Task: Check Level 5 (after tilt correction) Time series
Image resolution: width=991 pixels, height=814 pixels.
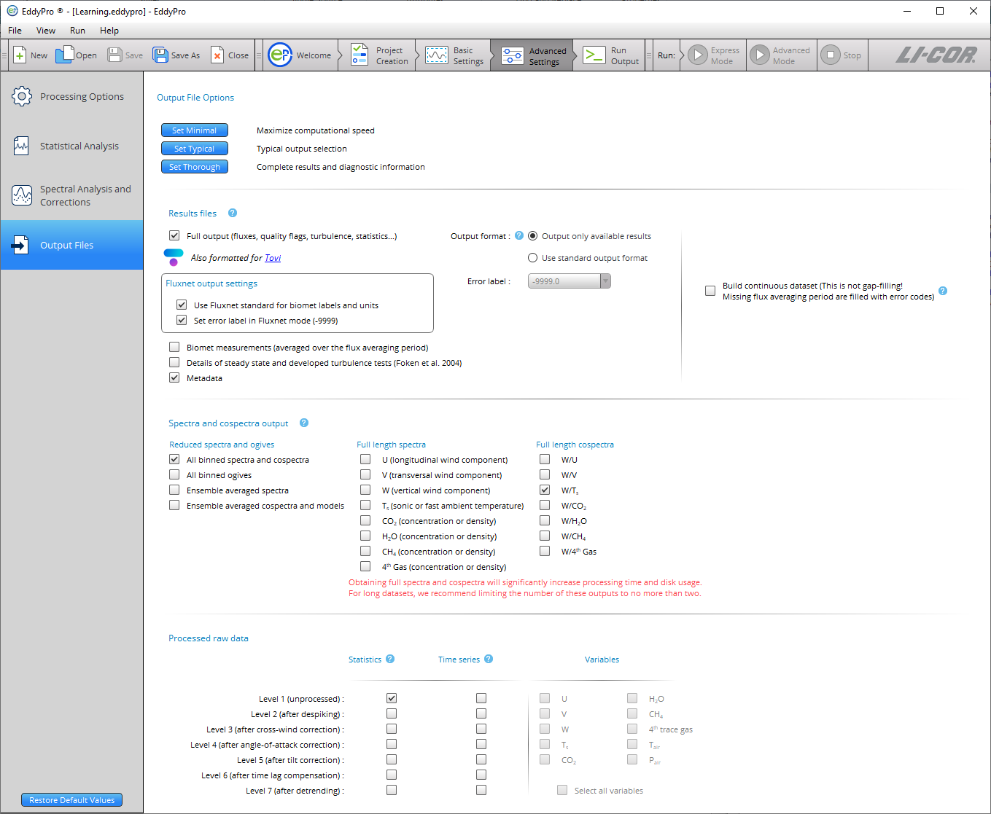Action: [x=481, y=759]
